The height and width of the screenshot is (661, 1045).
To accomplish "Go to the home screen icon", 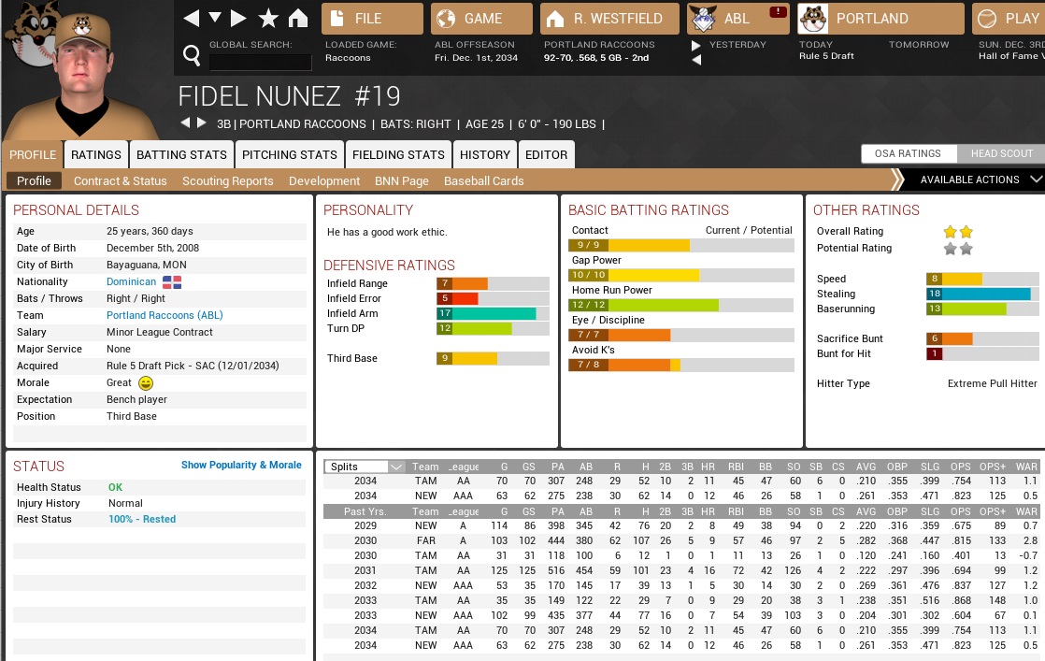I will 297,19.
